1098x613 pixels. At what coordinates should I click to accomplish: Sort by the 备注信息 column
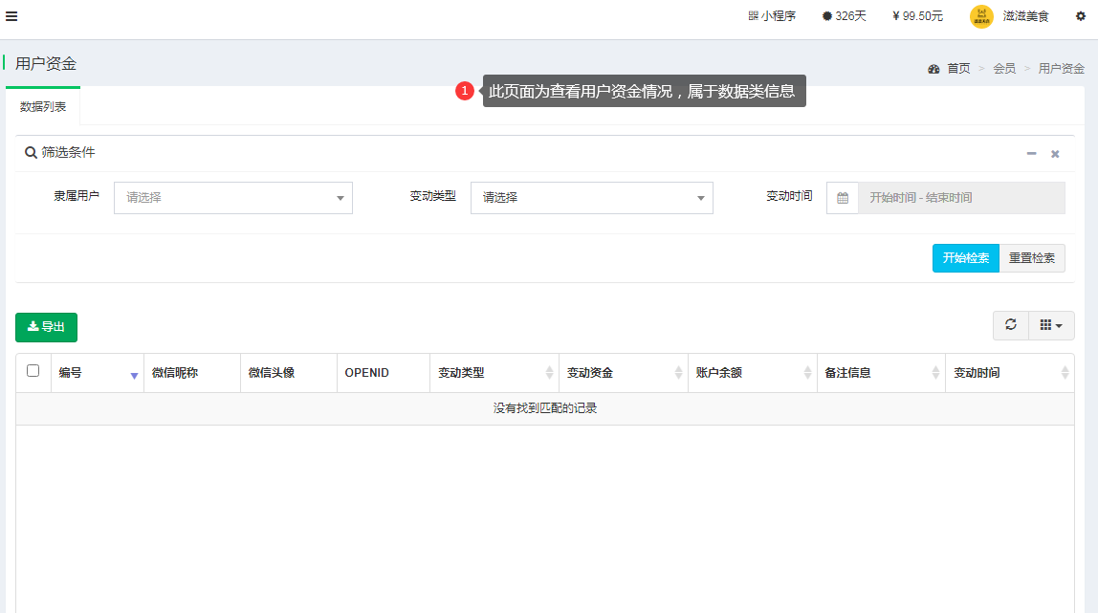click(x=881, y=373)
